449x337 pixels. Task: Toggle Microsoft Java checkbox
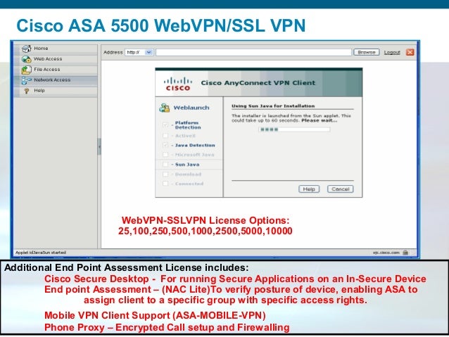pyautogui.click(x=165, y=155)
